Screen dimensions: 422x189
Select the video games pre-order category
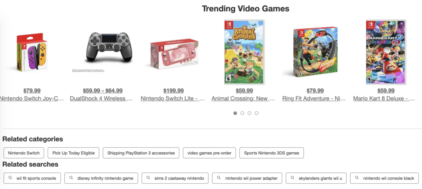209,153
